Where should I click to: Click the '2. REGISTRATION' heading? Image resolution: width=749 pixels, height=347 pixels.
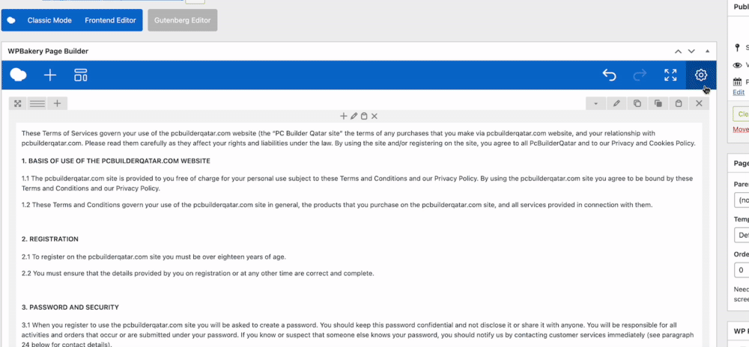pyautogui.click(x=50, y=239)
